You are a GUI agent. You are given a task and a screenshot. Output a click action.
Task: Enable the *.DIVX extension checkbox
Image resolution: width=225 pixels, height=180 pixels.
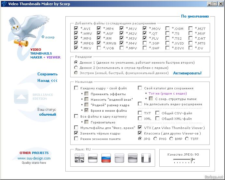167,48
